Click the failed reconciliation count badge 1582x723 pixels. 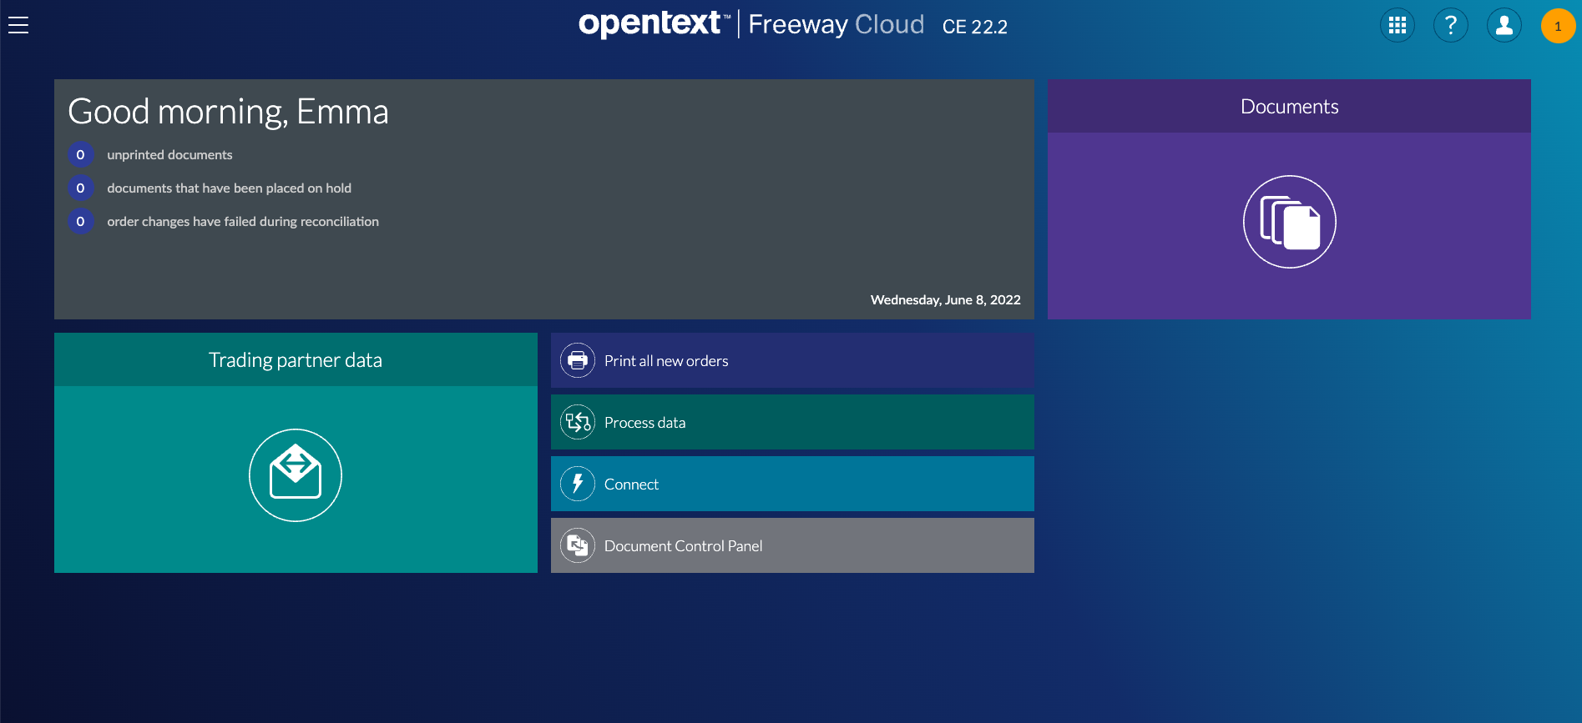pyautogui.click(x=81, y=221)
